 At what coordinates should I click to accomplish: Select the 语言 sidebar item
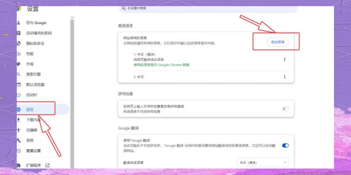pyautogui.click(x=43, y=109)
